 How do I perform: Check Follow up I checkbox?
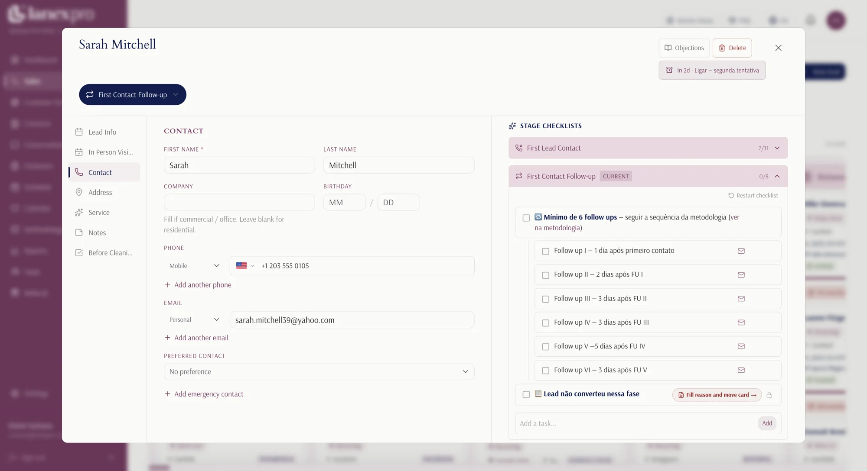(545, 251)
